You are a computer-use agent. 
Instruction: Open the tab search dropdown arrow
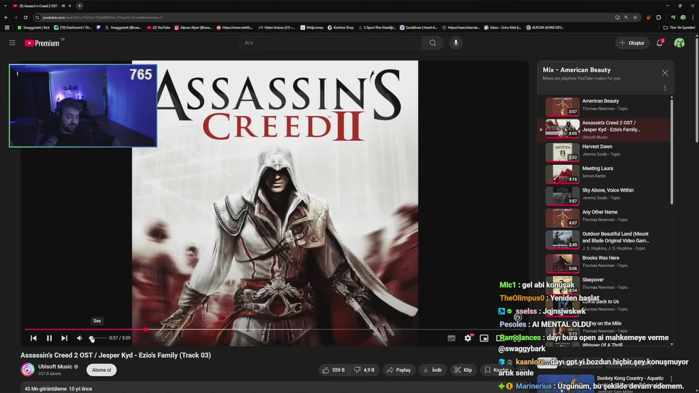click(5, 5)
